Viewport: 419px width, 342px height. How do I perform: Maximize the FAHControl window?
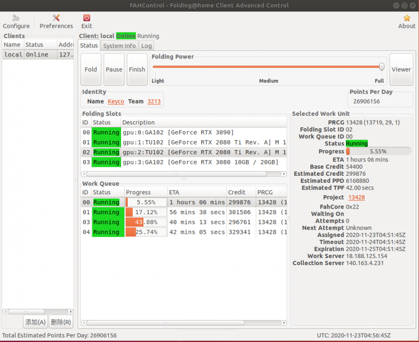tap(405, 5)
